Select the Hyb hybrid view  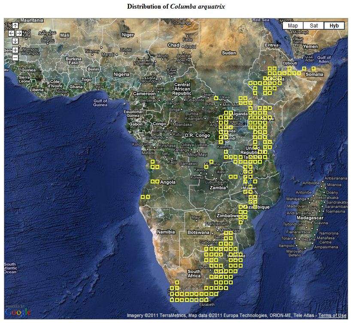[334, 26]
